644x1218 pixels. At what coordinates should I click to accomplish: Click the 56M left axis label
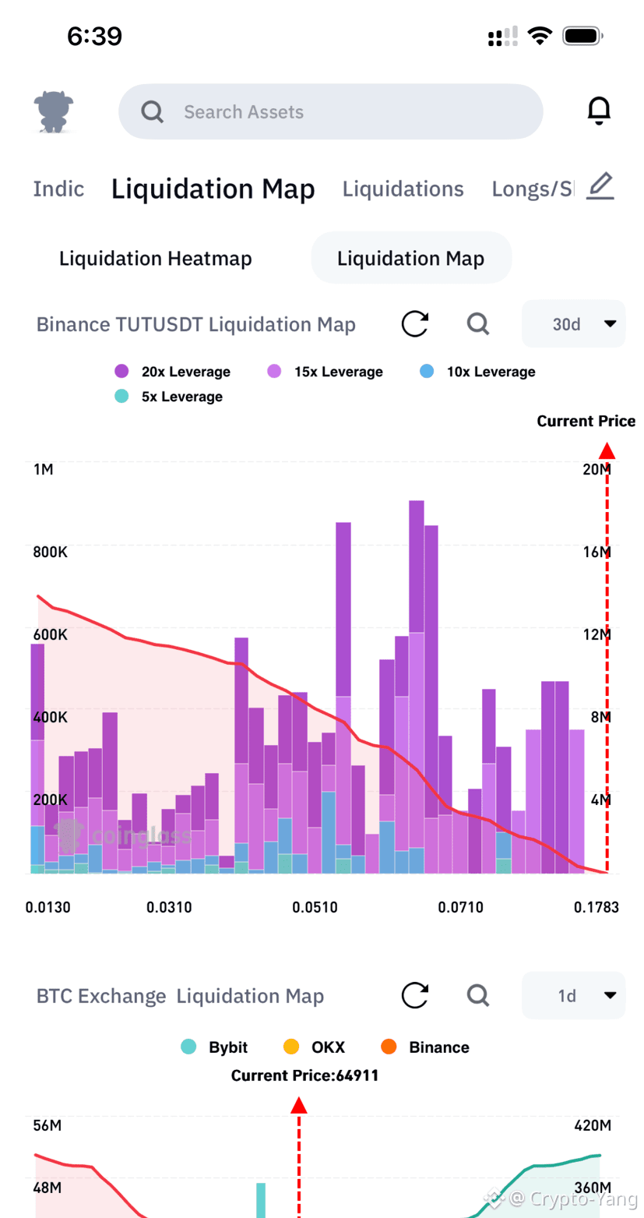click(x=48, y=1126)
